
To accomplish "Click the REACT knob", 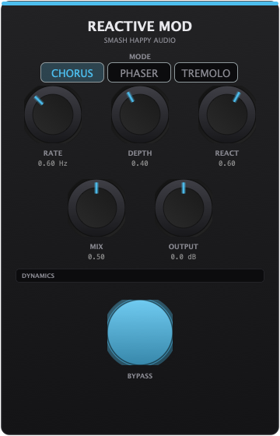I will pyautogui.click(x=227, y=114).
